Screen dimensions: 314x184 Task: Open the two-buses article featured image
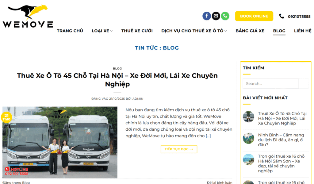click(60, 142)
